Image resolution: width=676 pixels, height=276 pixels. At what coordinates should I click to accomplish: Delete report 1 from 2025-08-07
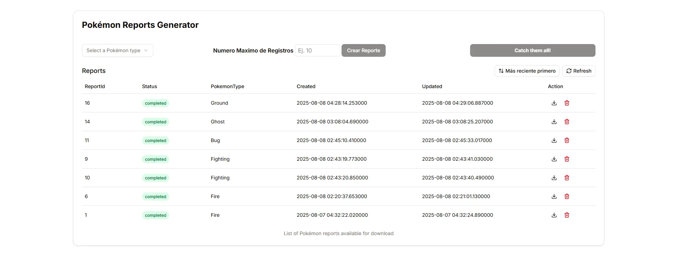[x=567, y=215]
